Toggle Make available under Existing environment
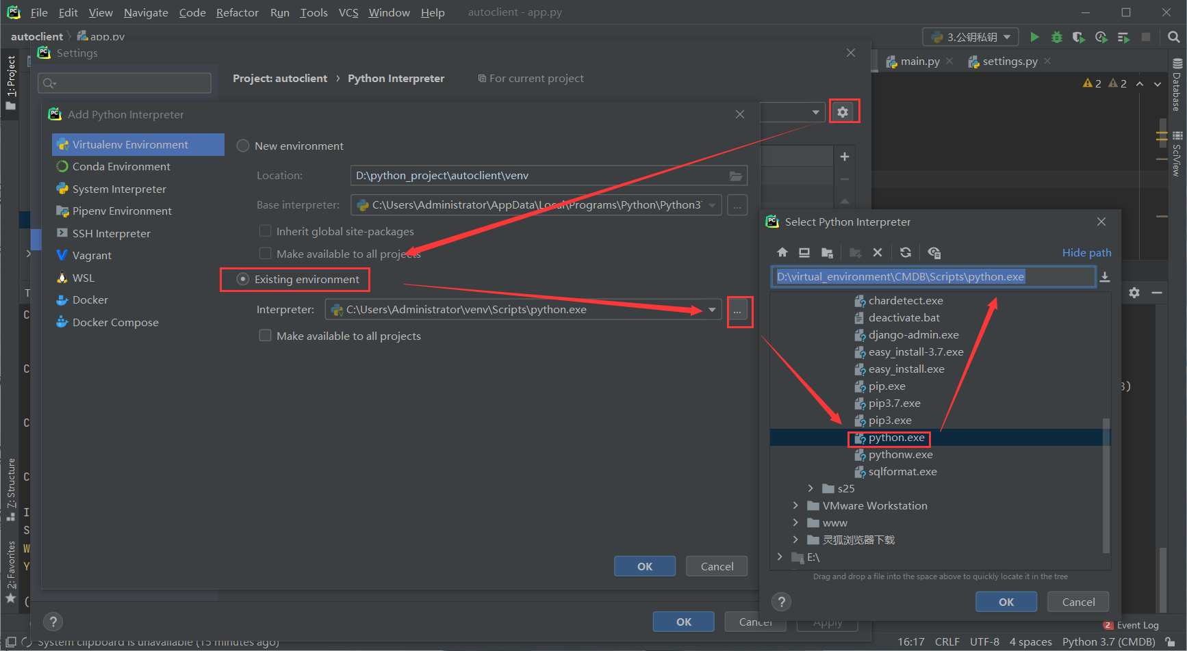The image size is (1187, 651). pyautogui.click(x=265, y=336)
